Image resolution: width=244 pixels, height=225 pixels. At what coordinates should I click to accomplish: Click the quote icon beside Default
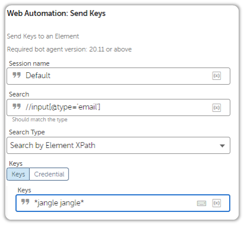[17, 75]
